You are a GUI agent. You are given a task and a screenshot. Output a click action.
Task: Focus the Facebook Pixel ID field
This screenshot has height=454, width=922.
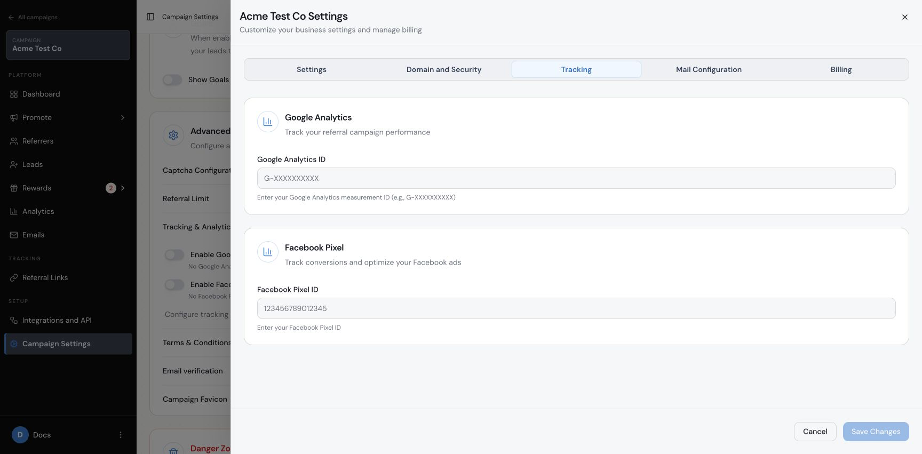click(x=576, y=308)
